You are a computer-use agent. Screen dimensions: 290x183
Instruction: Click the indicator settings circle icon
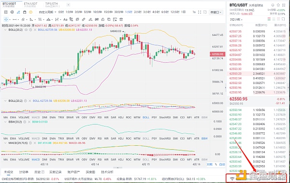point(12,12)
